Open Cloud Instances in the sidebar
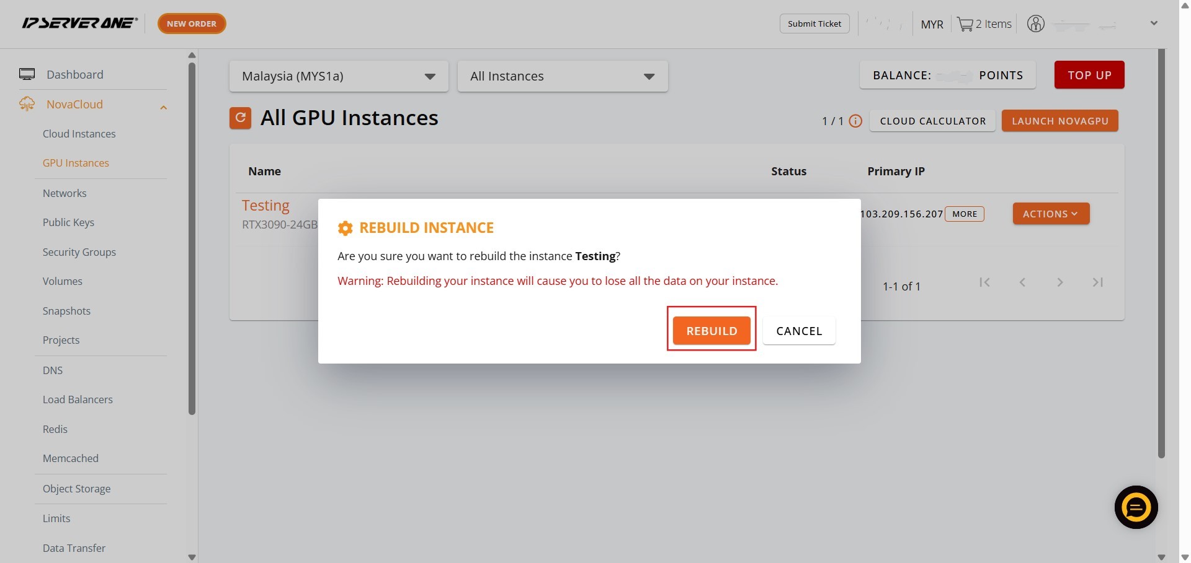The width and height of the screenshot is (1191, 563). (x=79, y=134)
